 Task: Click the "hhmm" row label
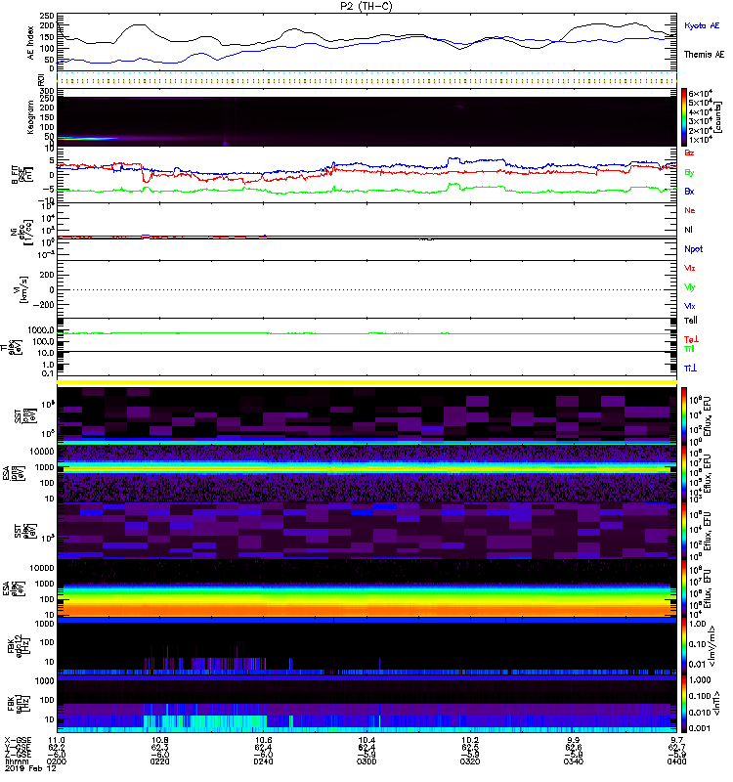click(15, 761)
